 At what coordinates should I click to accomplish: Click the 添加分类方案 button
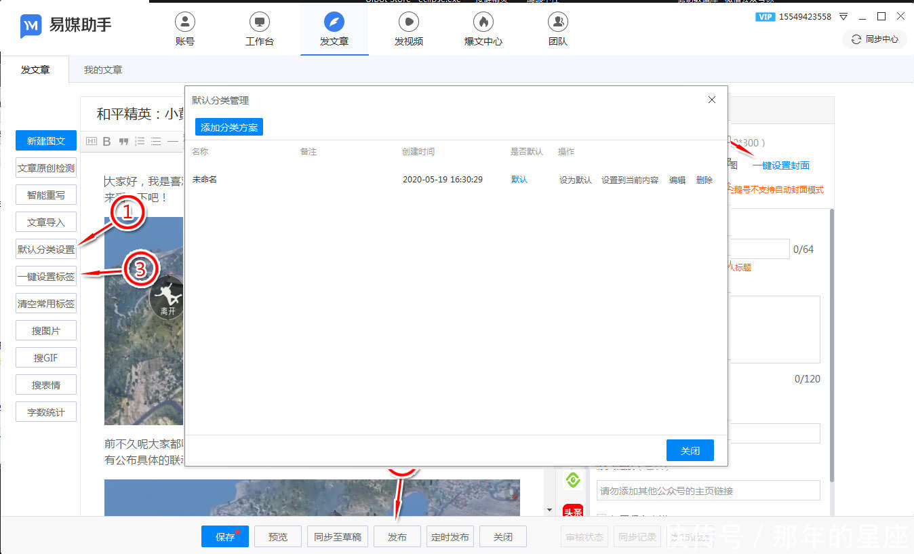228,126
